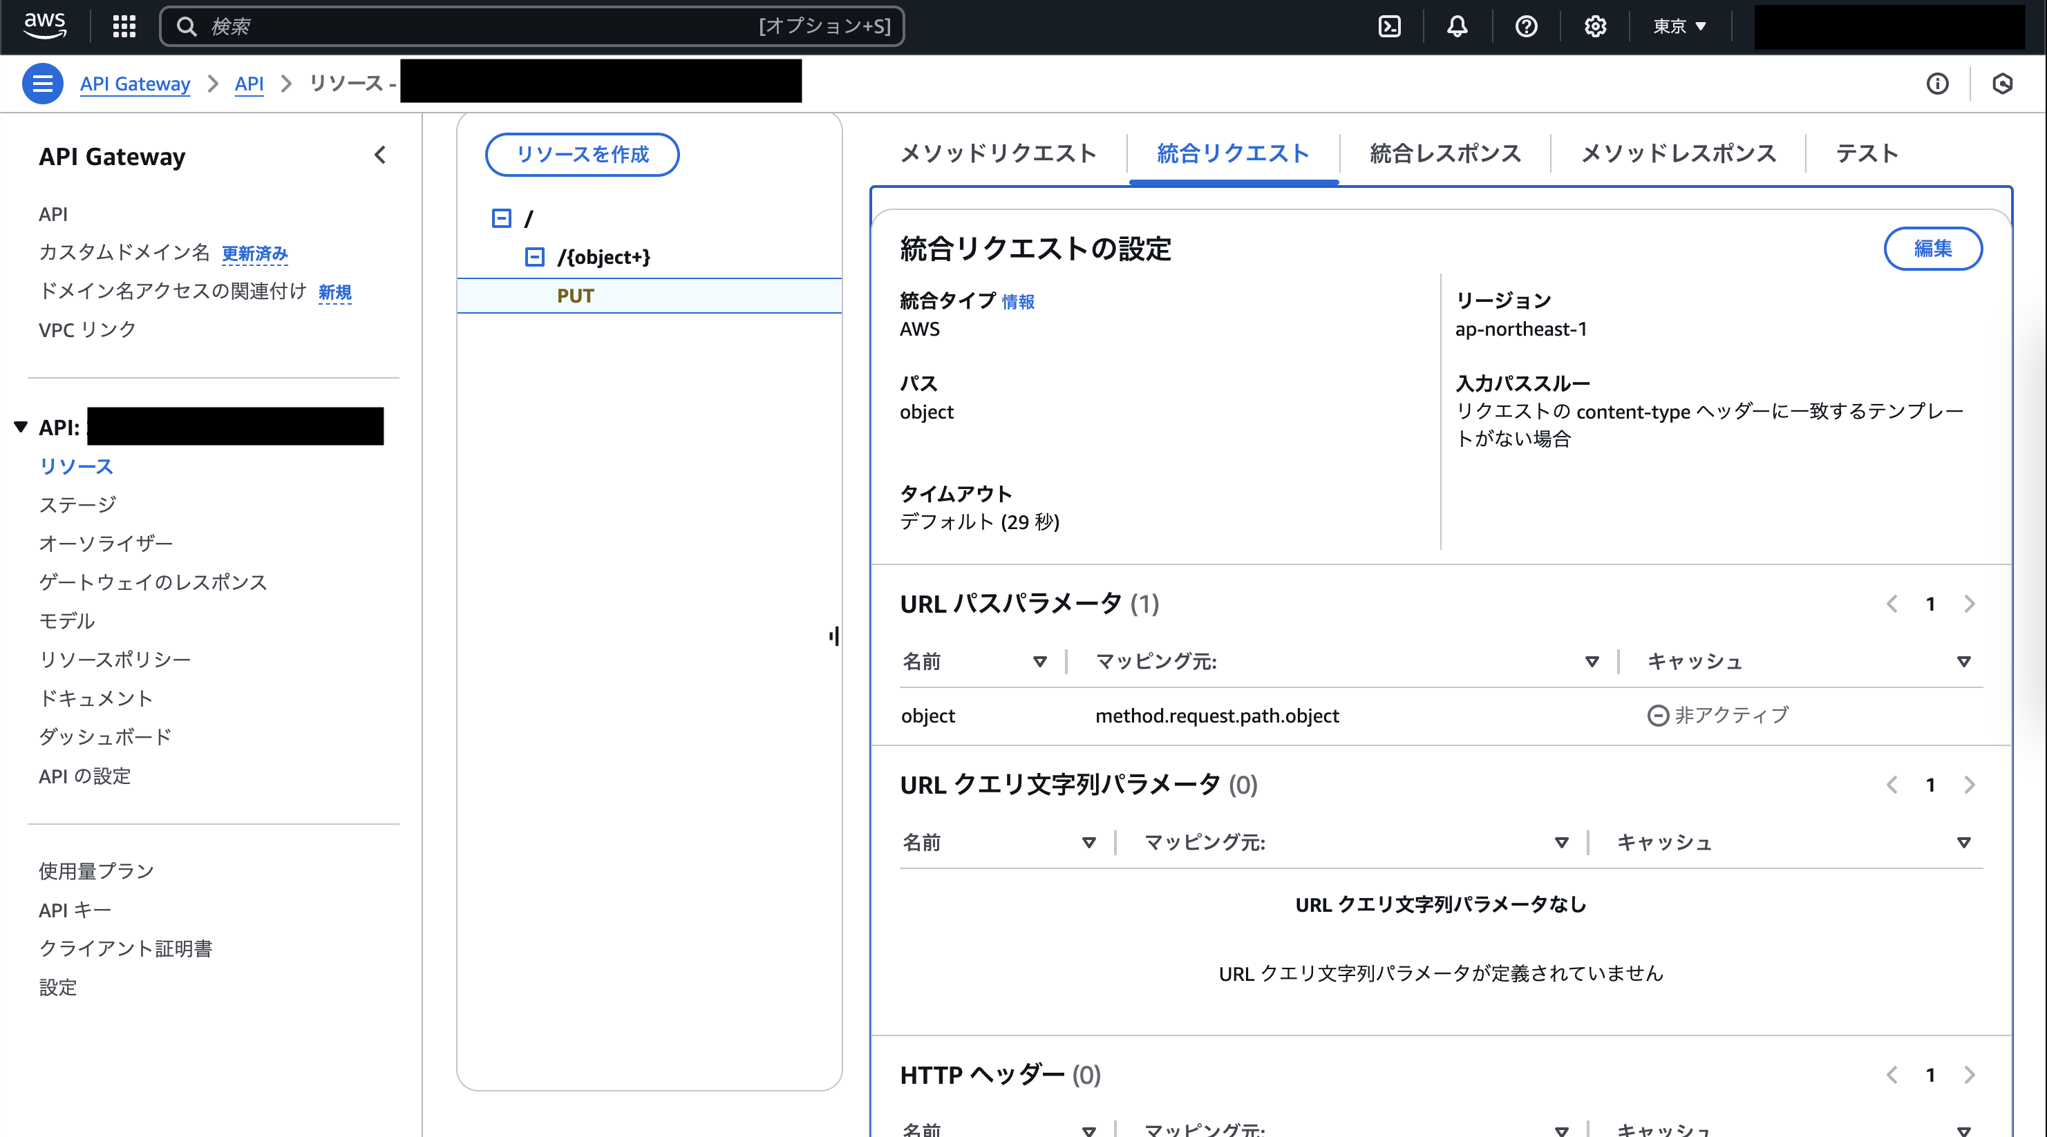Open 設定 at bottom of sidebar
Viewport: 2047px width, 1137px height.
pos(58,987)
